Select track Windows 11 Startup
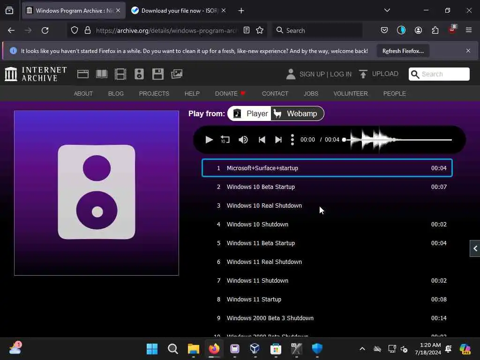Viewport: 480px width, 360px height. 327,300
